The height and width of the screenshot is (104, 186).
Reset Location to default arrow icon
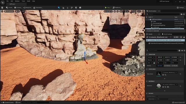[x=180, y=57]
